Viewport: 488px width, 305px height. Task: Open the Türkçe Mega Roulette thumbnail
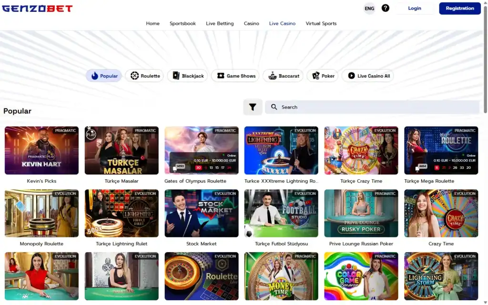click(441, 150)
